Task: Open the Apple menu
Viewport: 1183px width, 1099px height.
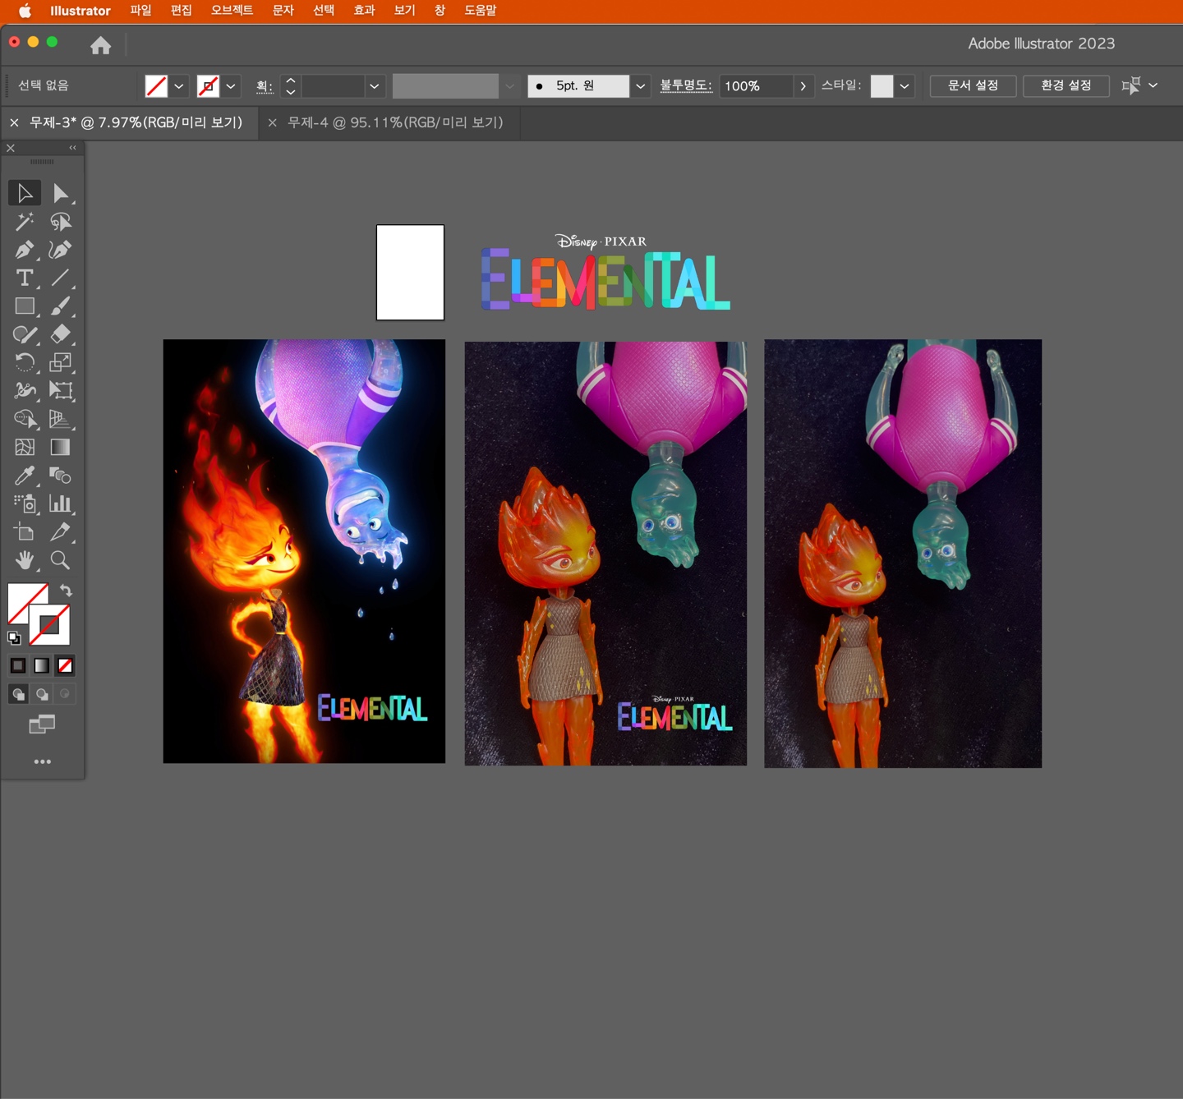Action: pos(25,11)
